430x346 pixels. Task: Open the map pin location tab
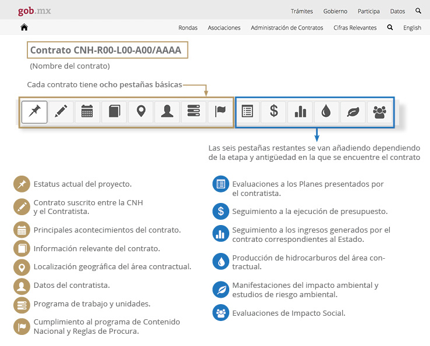pyautogui.click(x=141, y=112)
